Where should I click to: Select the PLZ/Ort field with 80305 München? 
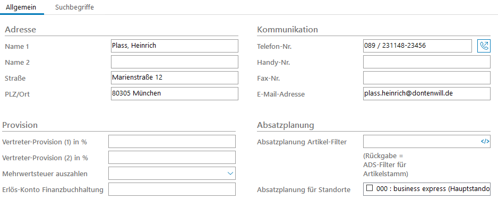pyautogui.click(x=174, y=94)
